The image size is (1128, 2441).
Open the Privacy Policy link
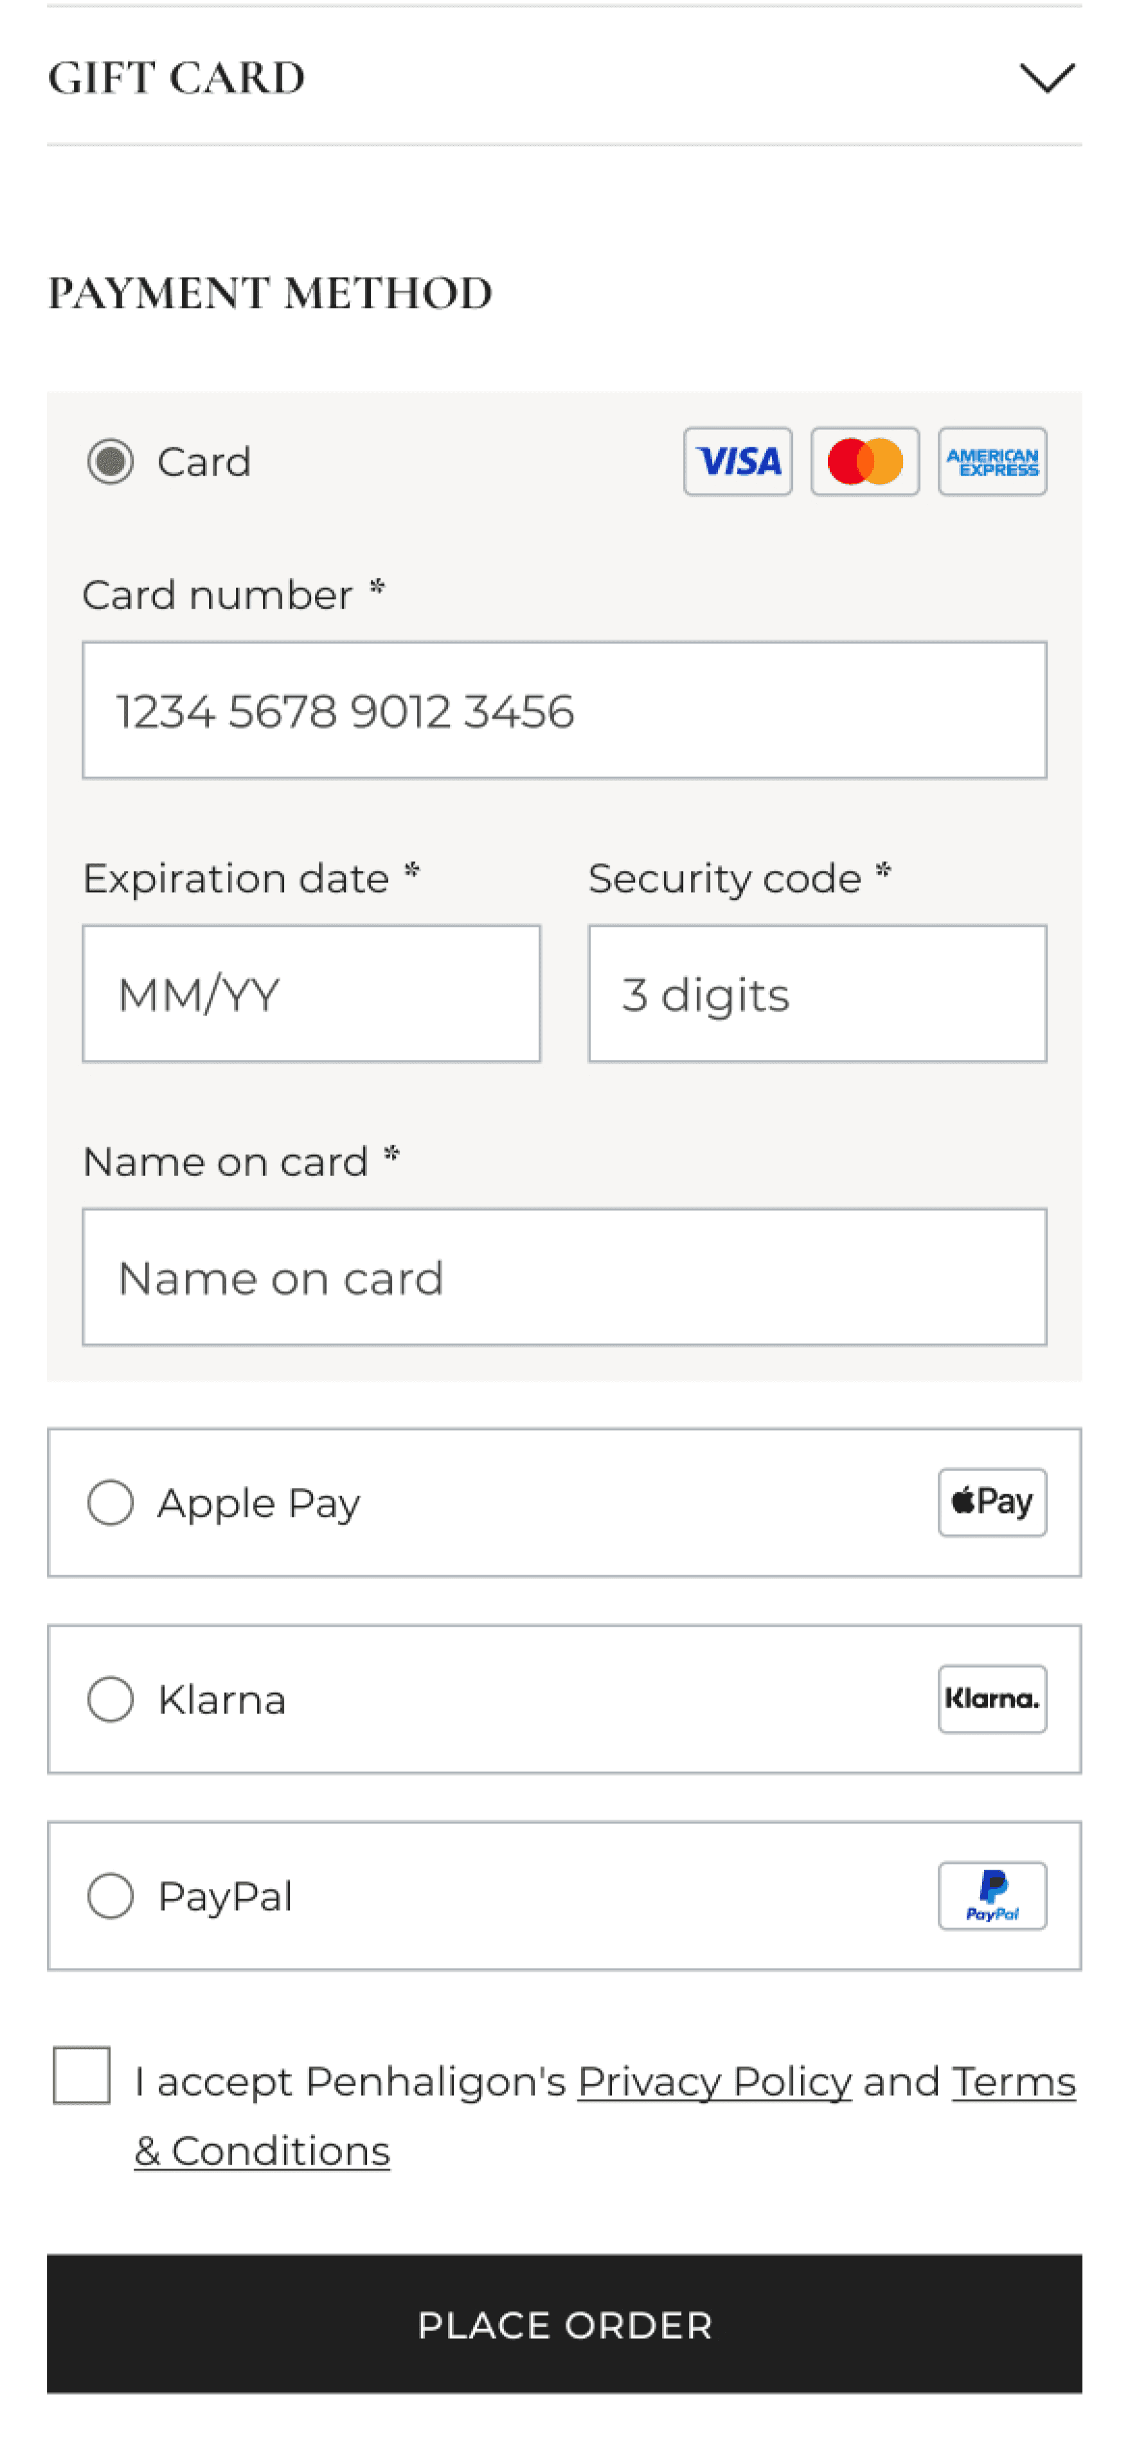[x=715, y=2082]
